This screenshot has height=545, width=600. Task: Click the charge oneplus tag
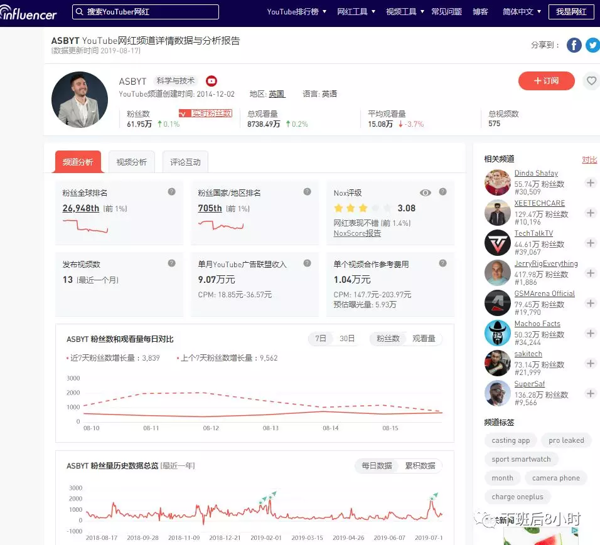point(517,497)
